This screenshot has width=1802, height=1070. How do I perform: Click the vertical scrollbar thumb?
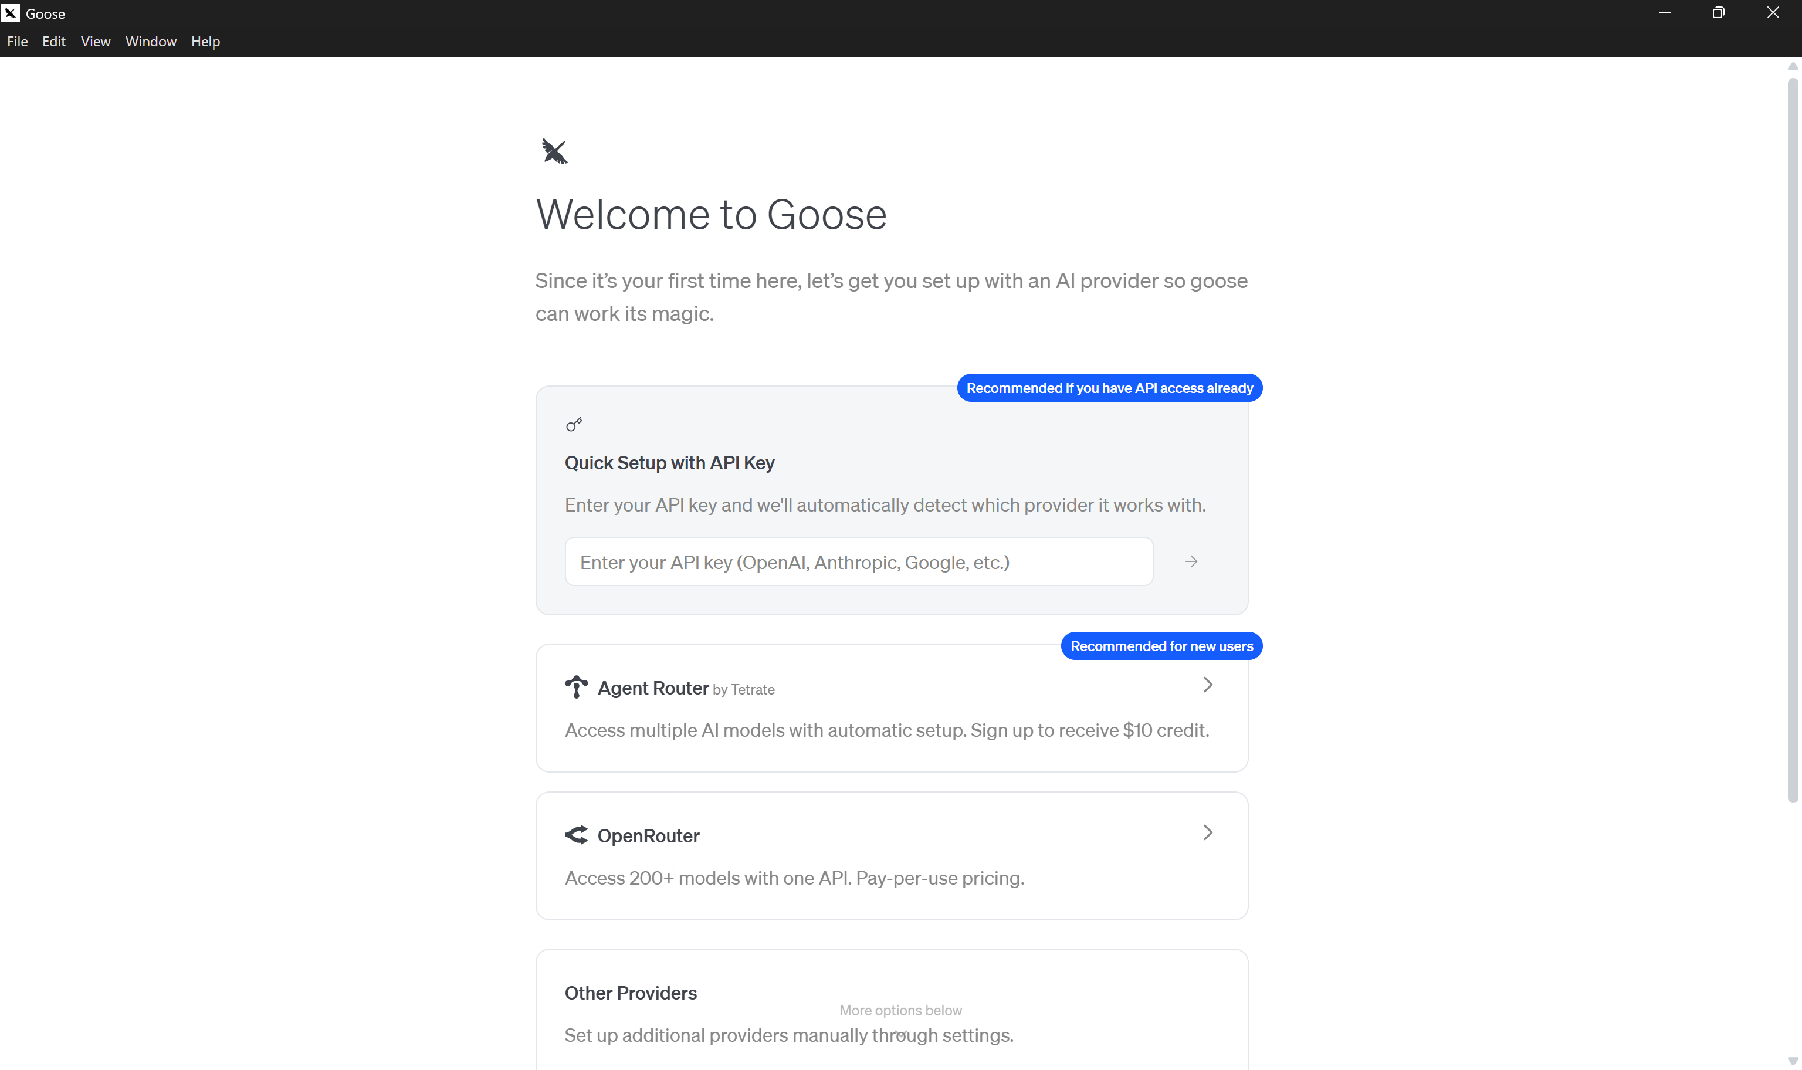pyautogui.click(x=1792, y=440)
